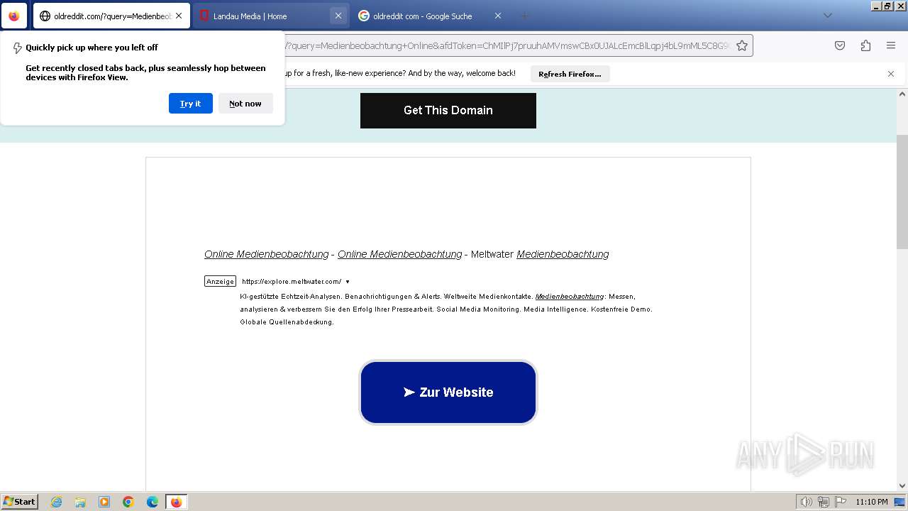Minimize the Firefox window

coord(876,6)
